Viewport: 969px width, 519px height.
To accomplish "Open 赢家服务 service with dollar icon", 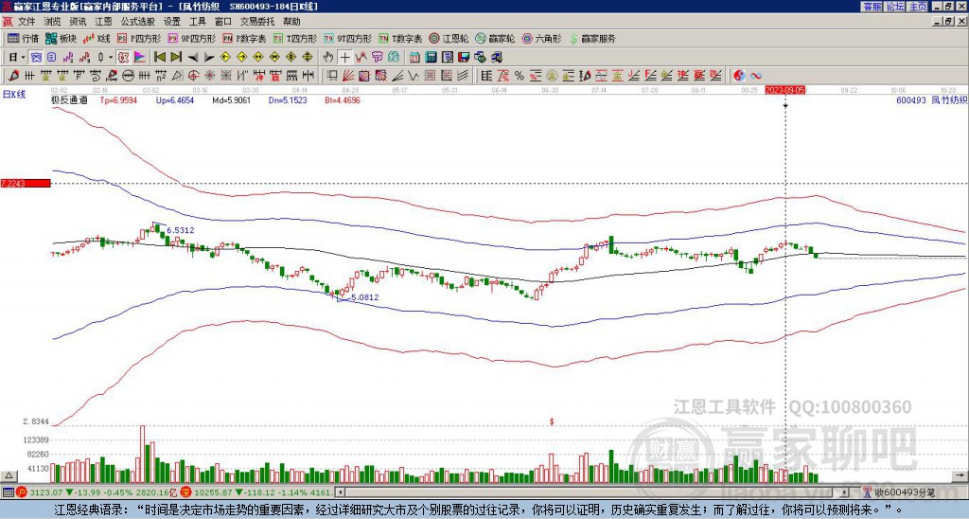I will click(592, 38).
